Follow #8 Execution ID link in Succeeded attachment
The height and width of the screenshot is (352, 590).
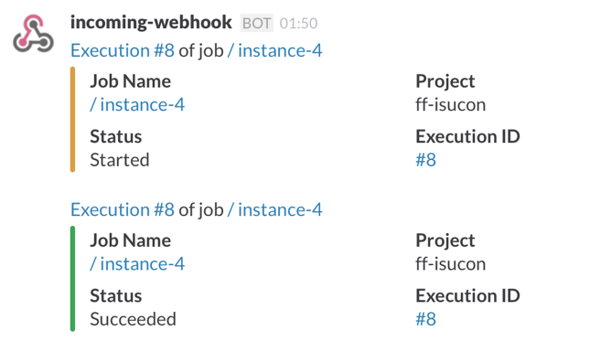tap(425, 319)
